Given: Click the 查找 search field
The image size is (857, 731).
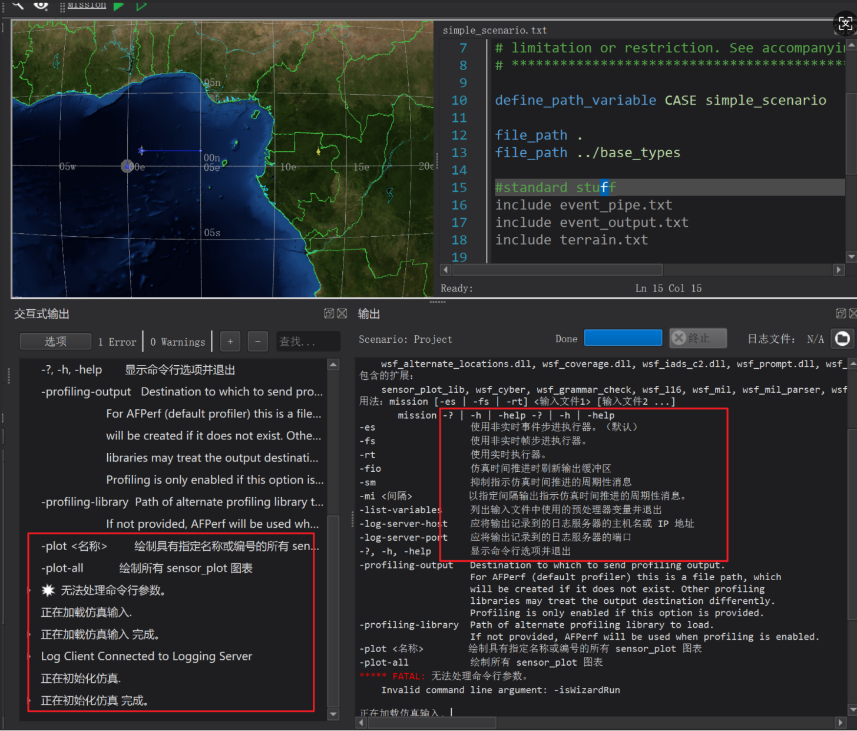Looking at the screenshot, I should tap(307, 342).
